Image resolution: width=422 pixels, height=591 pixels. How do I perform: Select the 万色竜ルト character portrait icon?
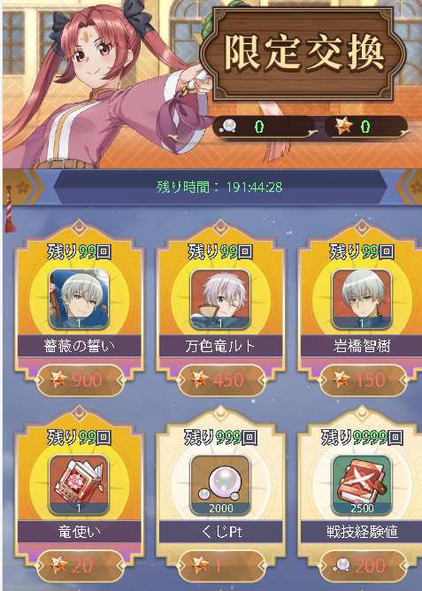click(x=220, y=299)
